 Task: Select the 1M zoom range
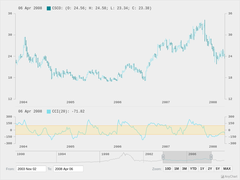[176, 169]
